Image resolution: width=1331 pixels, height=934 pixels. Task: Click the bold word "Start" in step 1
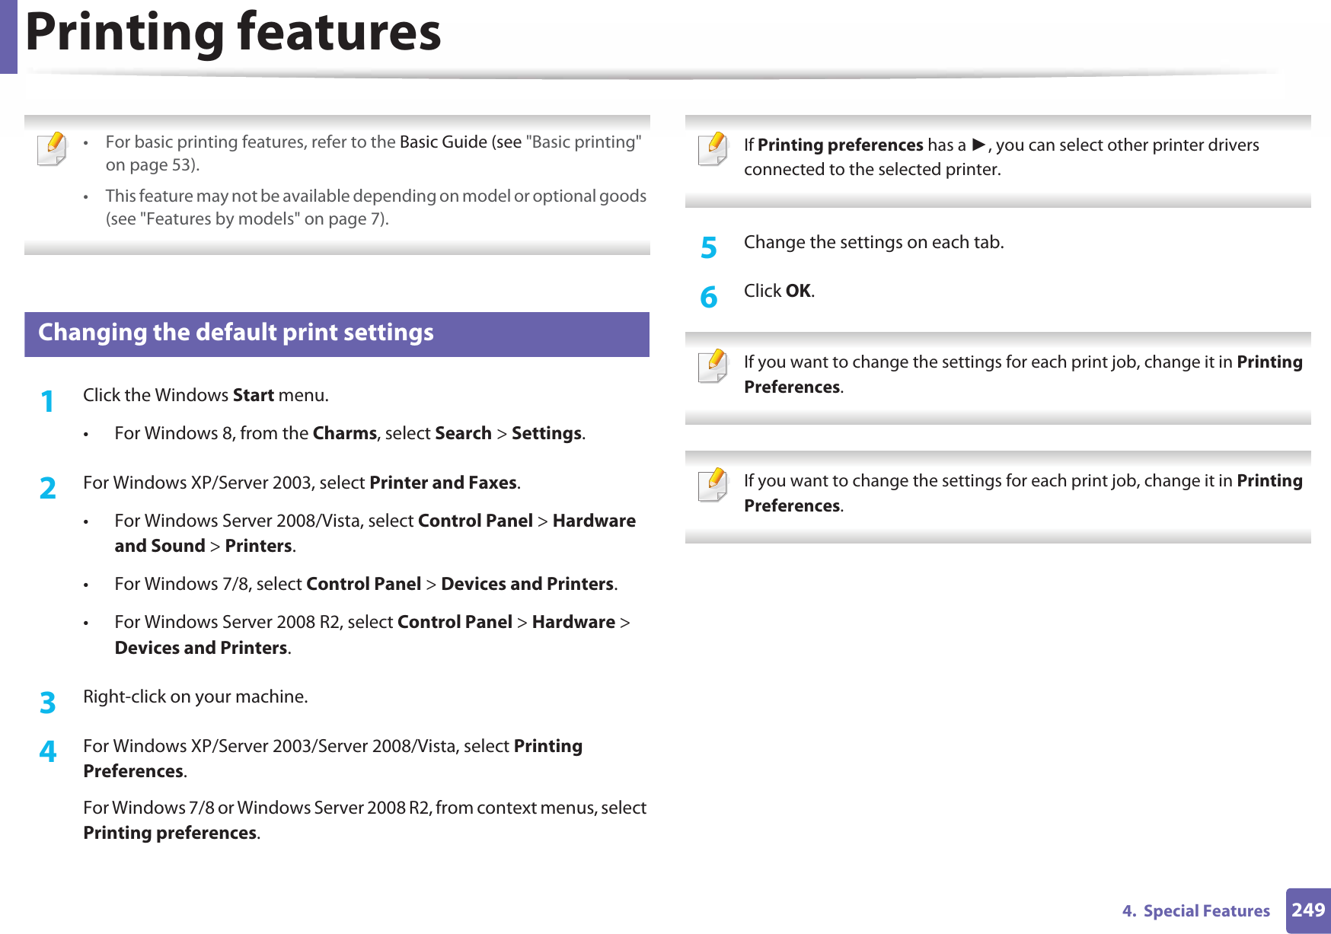pos(253,395)
